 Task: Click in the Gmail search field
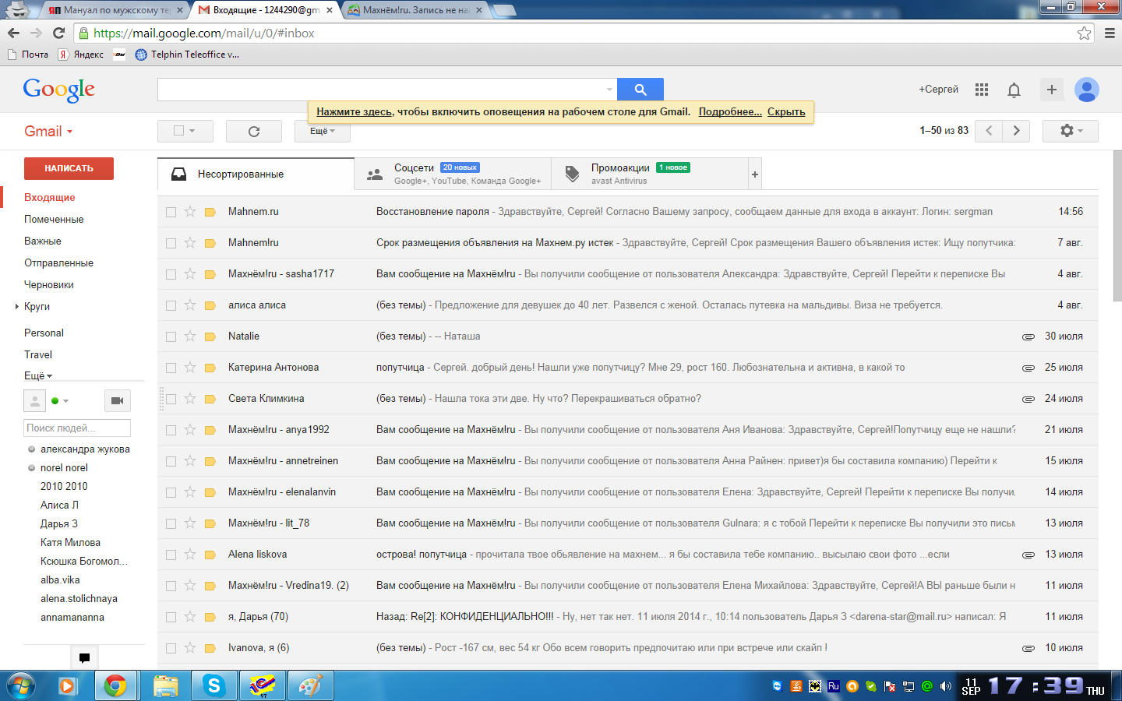[x=386, y=90]
